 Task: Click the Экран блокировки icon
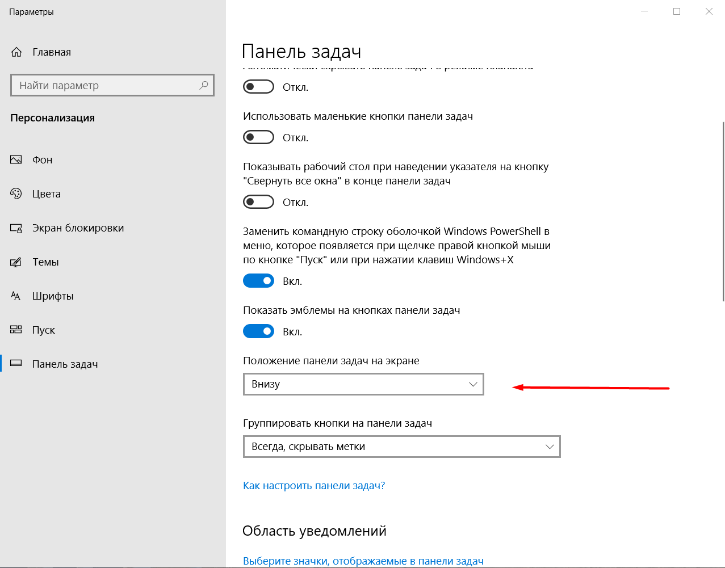[x=16, y=228]
